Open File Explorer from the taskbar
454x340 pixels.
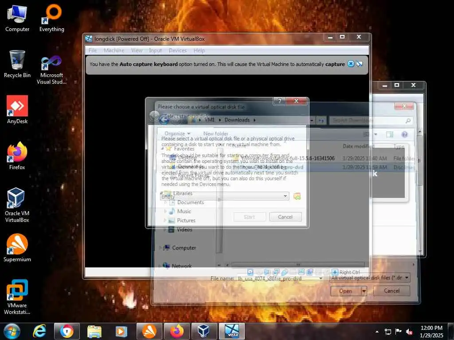94,331
